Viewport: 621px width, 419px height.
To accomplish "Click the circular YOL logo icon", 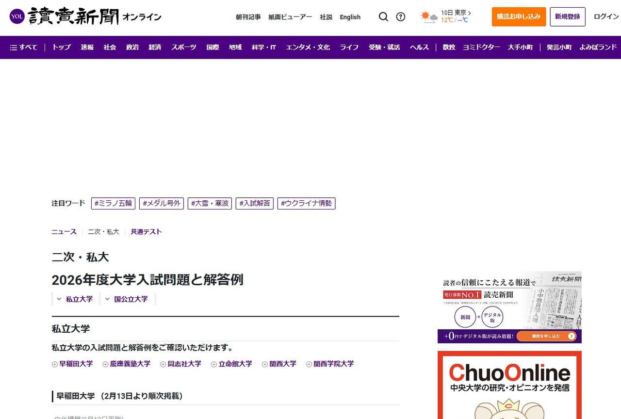I will point(17,16).
